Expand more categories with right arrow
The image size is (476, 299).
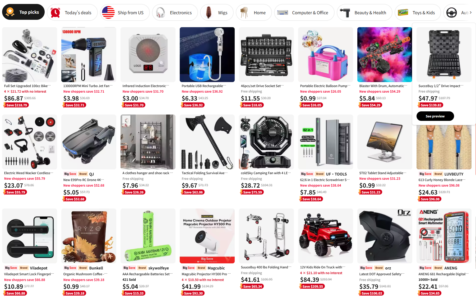tap(471, 12)
